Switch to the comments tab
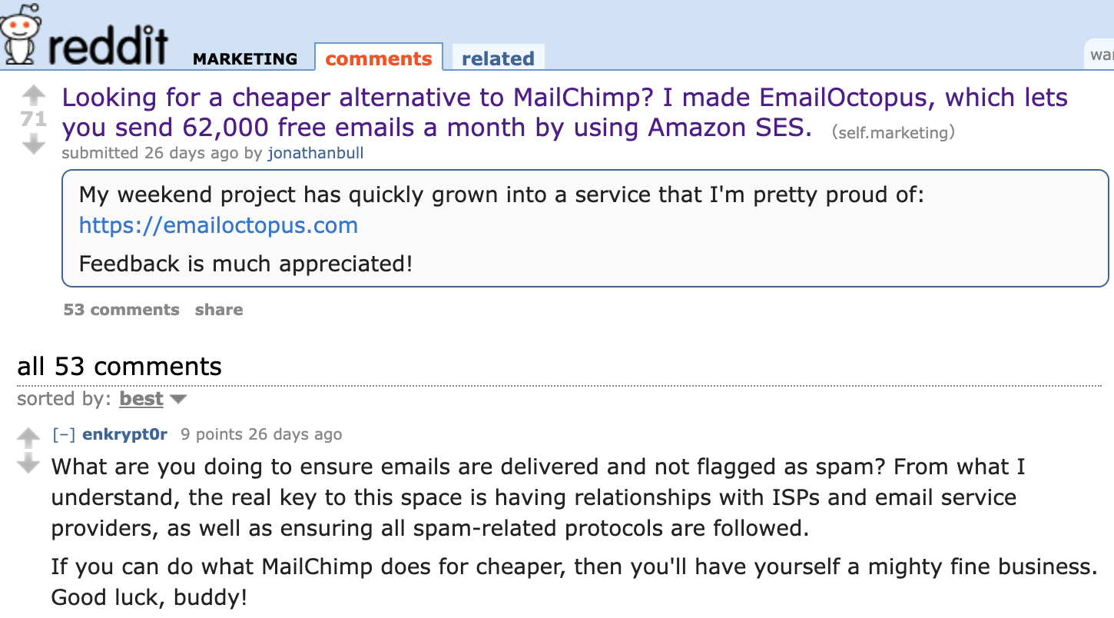 pyautogui.click(x=379, y=58)
